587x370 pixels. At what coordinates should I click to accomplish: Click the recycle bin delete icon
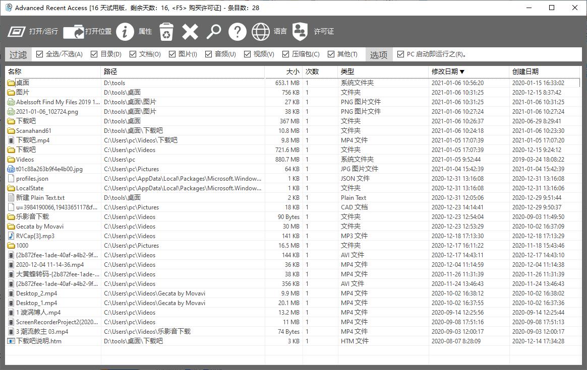166,32
